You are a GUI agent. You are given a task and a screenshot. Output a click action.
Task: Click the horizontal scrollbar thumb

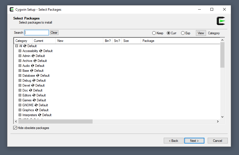[55, 121]
